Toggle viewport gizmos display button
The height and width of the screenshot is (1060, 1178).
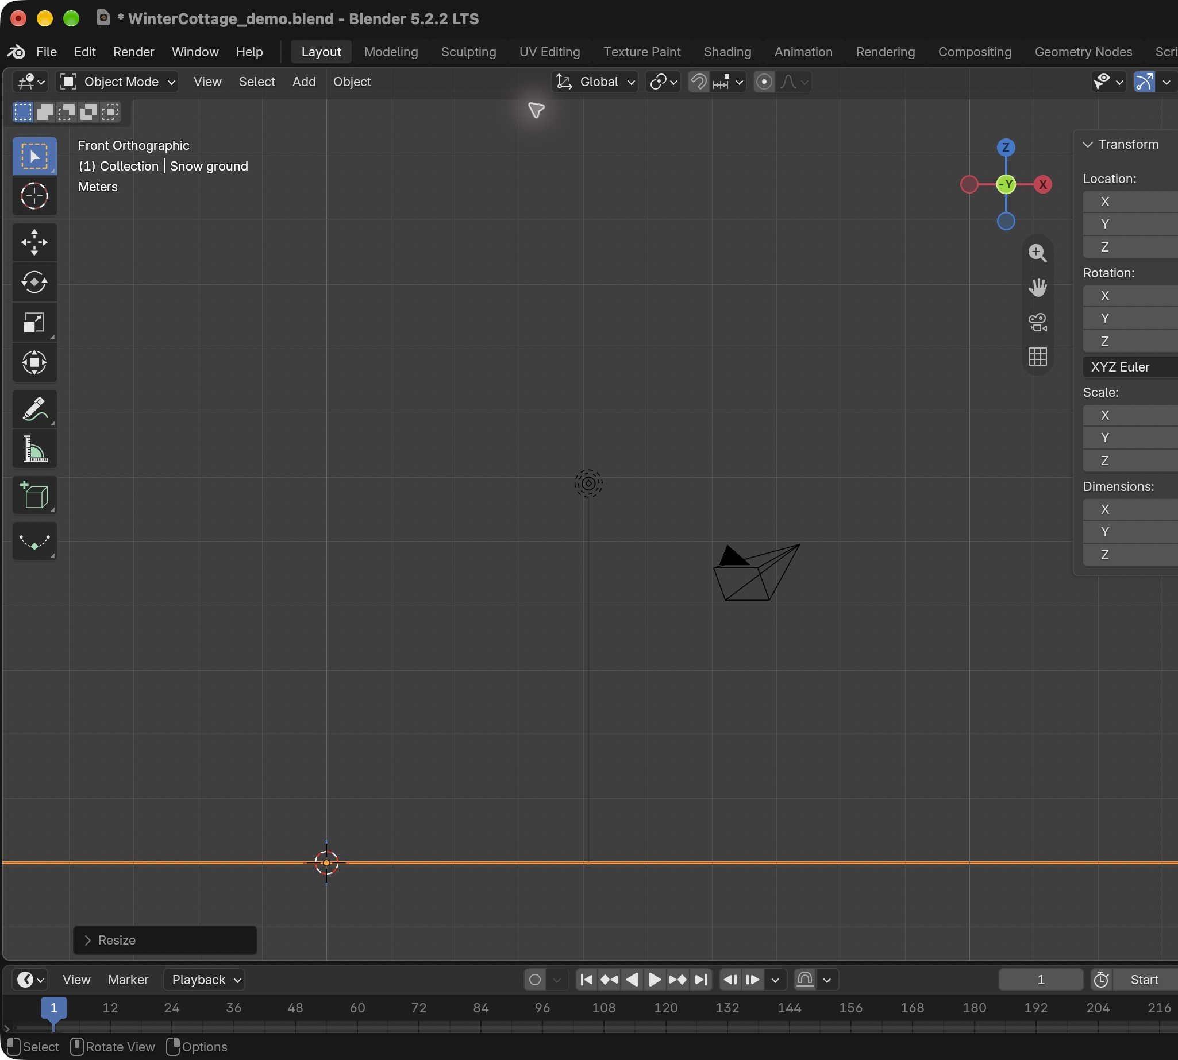pyautogui.click(x=1145, y=82)
